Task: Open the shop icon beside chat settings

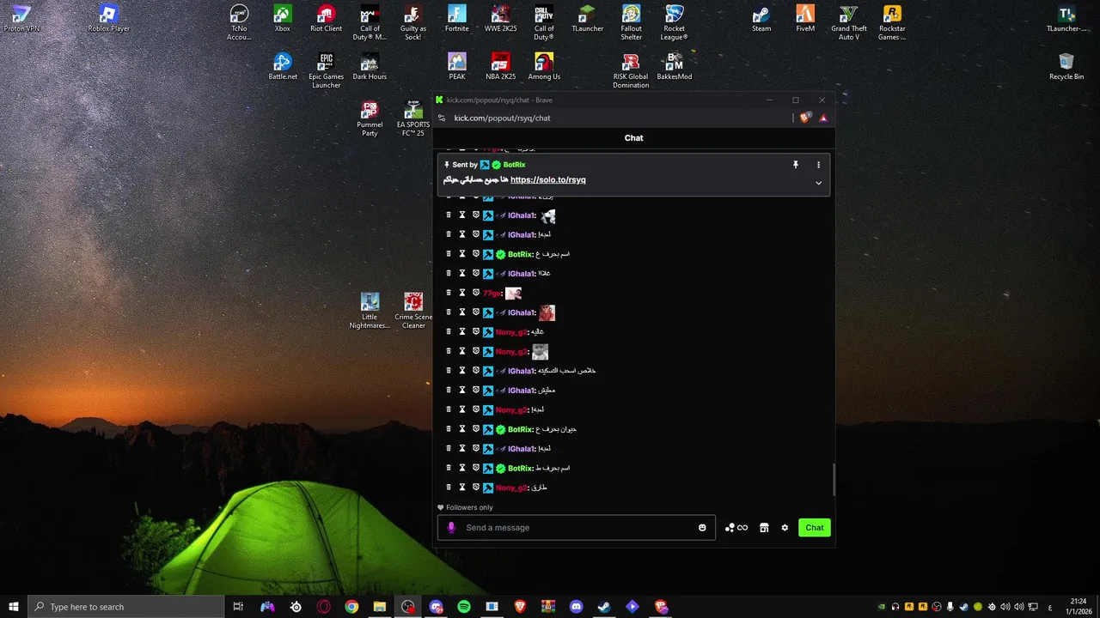Action: (x=764, y=528)
